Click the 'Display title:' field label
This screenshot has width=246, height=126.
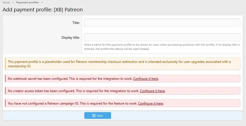pos(70,38)
